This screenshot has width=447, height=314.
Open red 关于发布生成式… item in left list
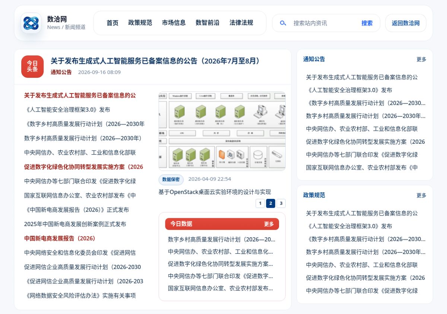coord(80,95)
